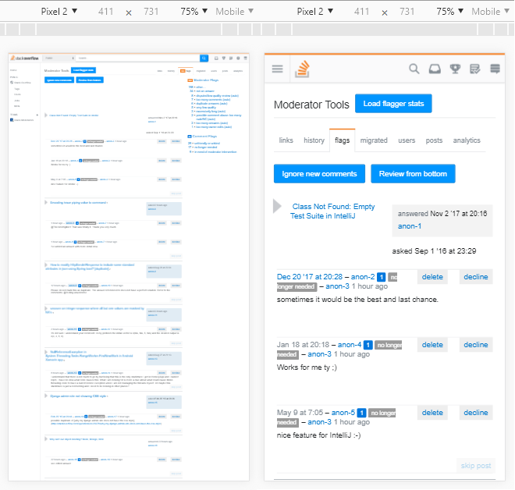Open the help icon in the desktop preview header
This screenshot has height=490, width=515.
238,59
